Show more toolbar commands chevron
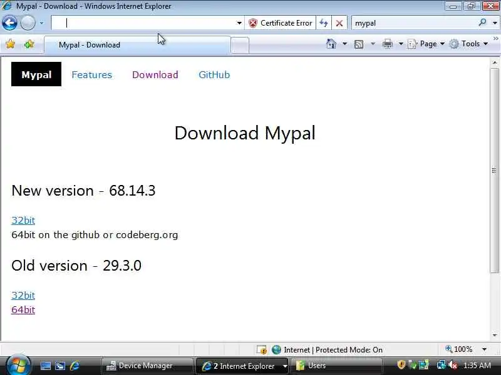Image resolution: width=501 pixels, height=375 pixels. [495, 39]
